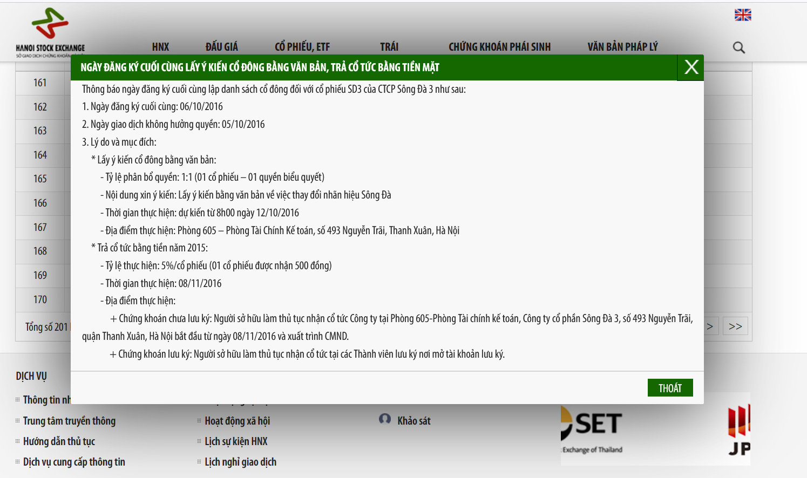This screenshot has height=478, width=807.
Task: Open Hoạt động xã hội link
Action: click(237, 421)
